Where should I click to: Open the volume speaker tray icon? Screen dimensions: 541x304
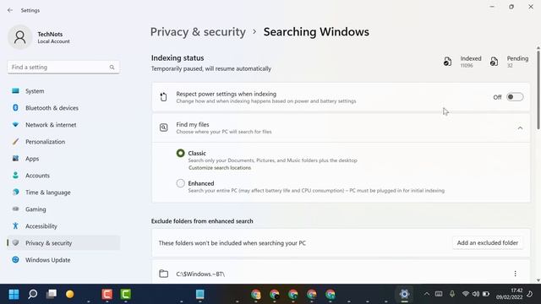pos(476,294)
